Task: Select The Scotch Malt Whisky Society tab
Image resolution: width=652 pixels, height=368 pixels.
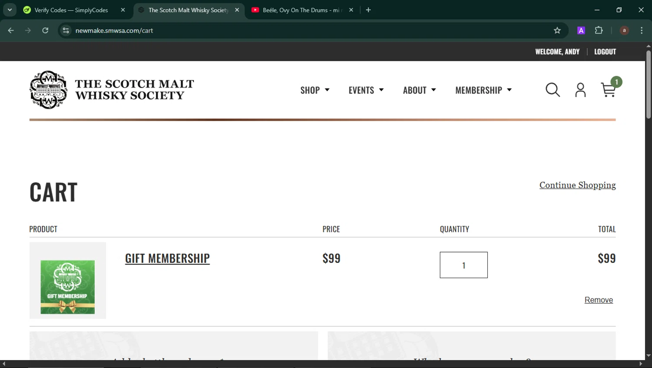Action: tap(188, 10)
